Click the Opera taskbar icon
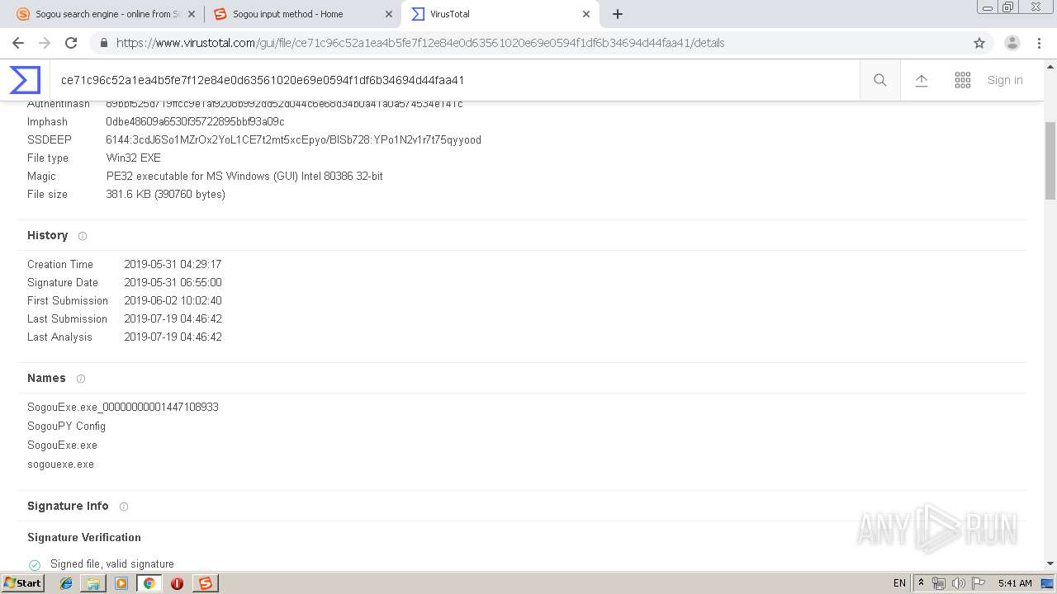 coord(177,583)
